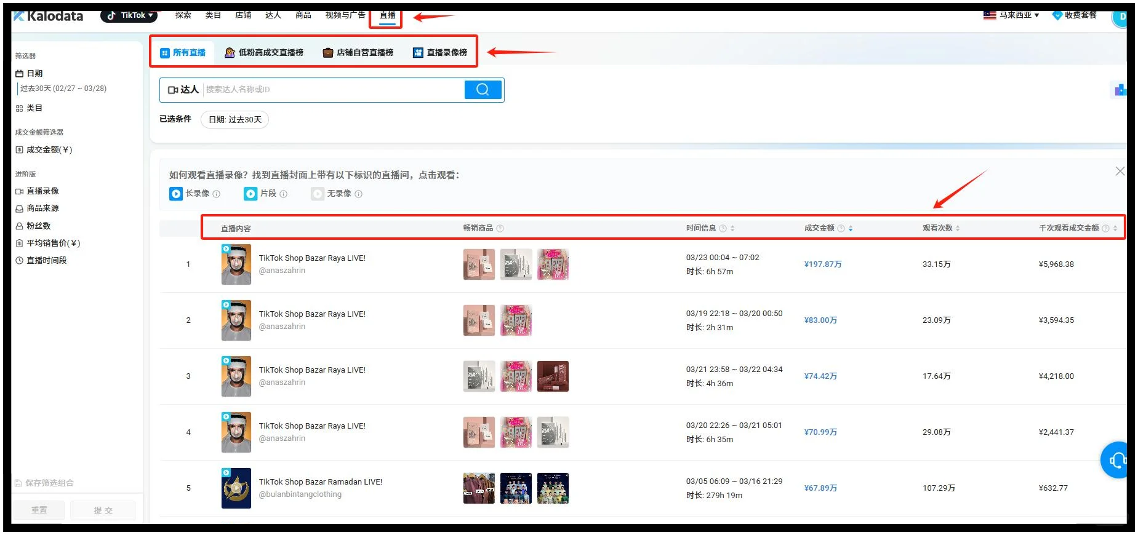Open the 店铺 menu item
Image resolution: width=1138 pixels, height=535 pixels.
(x=243, y=15)
